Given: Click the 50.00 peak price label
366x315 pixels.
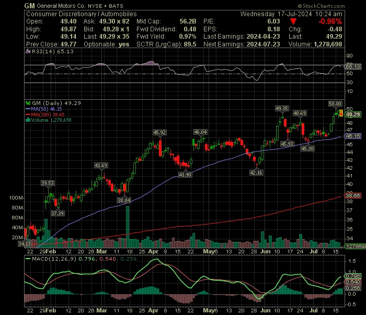Looking at the screenshot, I should click(x=335, y=104).
